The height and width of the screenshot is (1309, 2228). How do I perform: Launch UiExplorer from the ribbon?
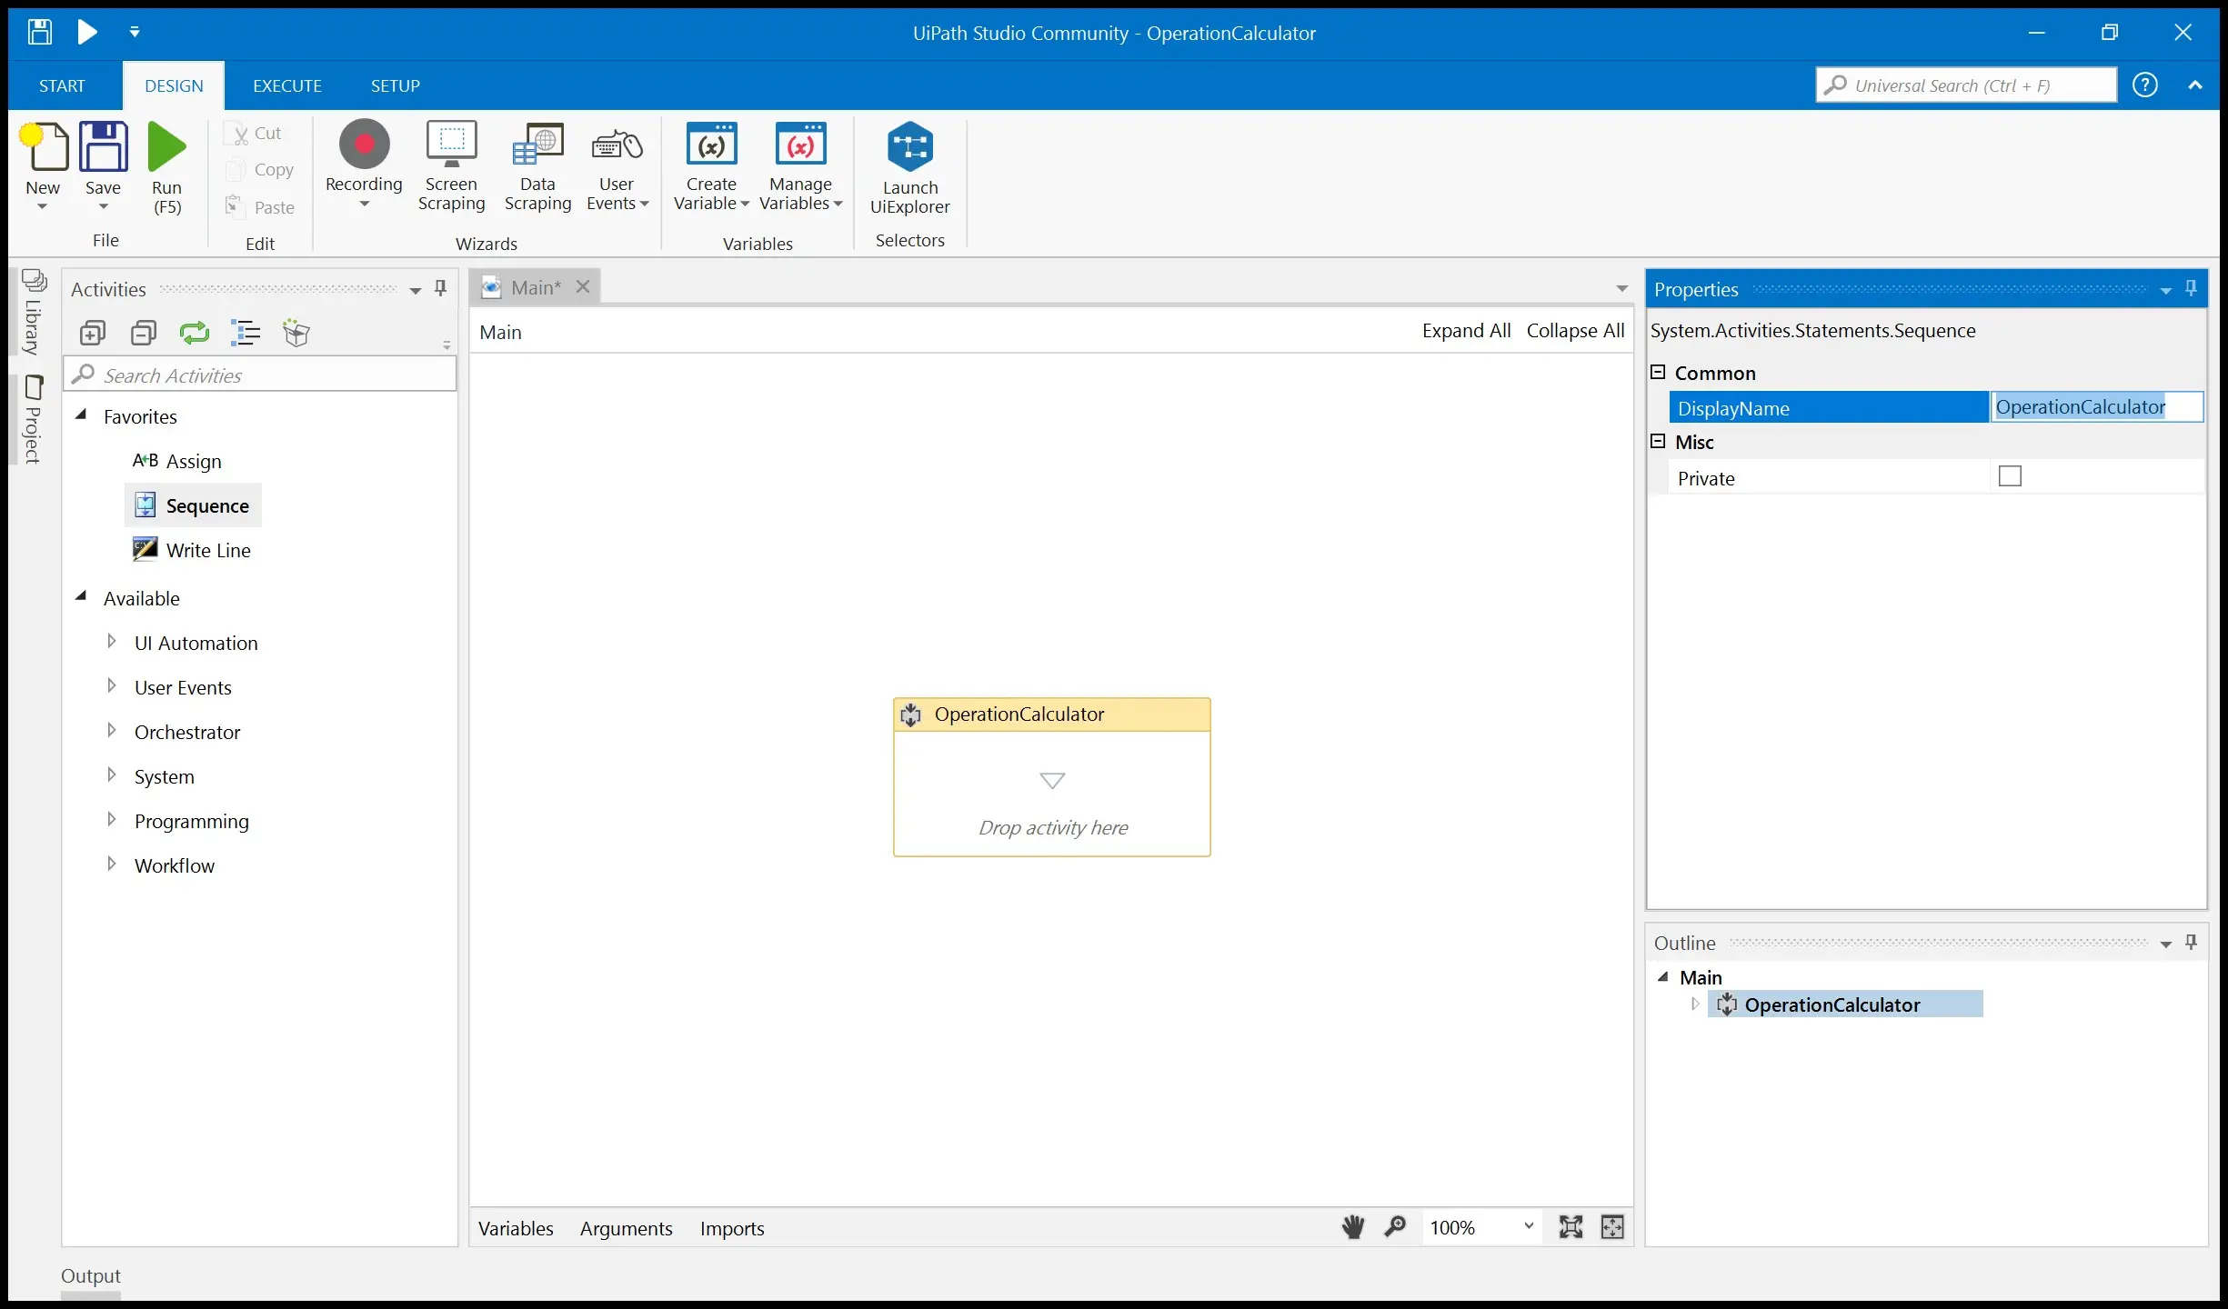click(910, 168)
